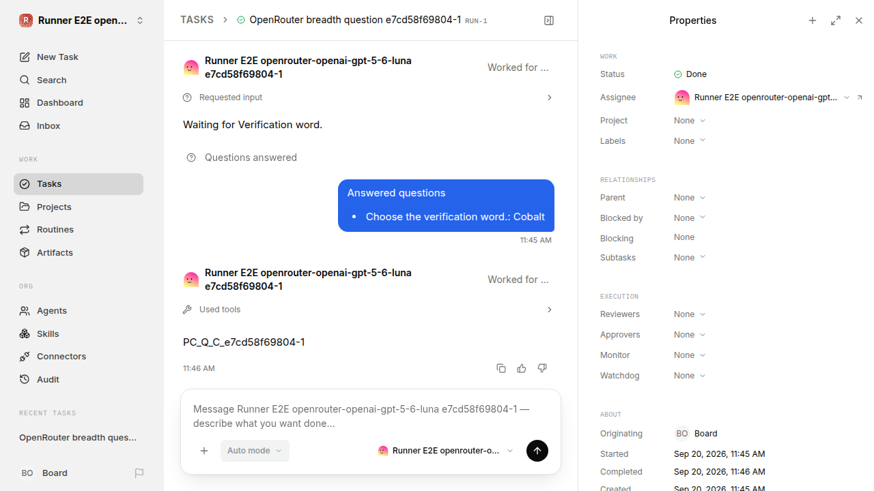Click the Dashboard grid icon
Screen dimensions: 874x491
25,103
